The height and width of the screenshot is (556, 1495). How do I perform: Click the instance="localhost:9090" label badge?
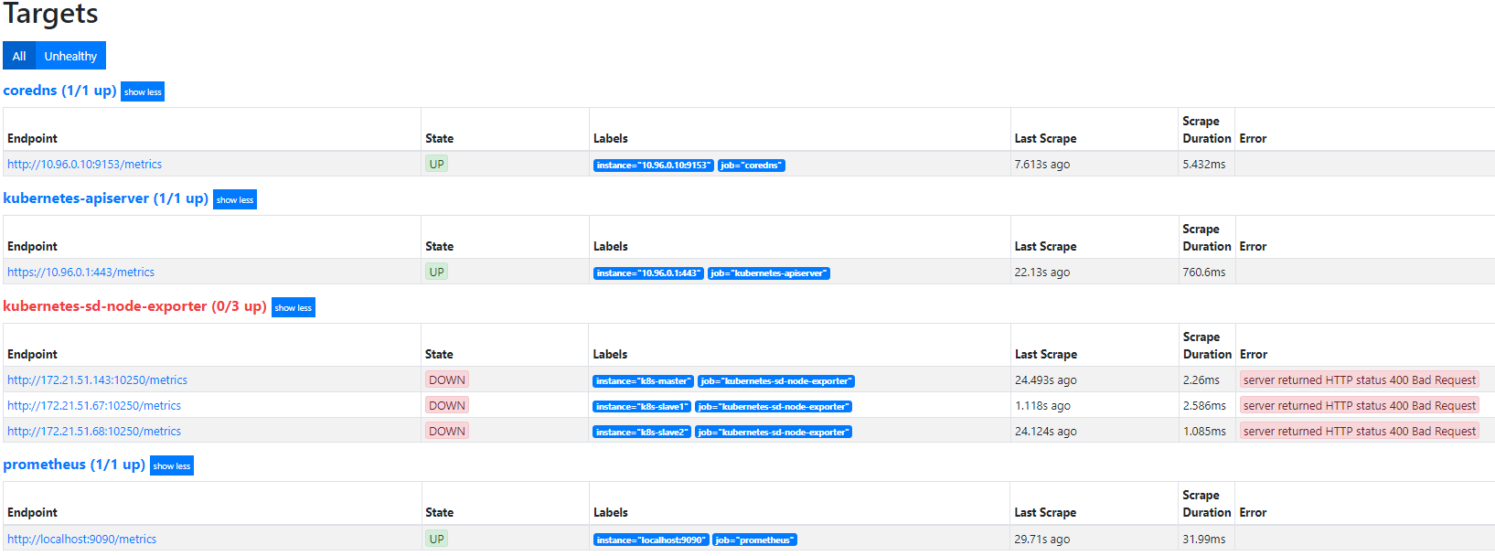pos(650,540)
